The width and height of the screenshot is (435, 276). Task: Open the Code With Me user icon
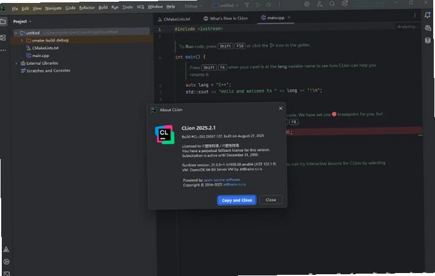coord(319,4)
